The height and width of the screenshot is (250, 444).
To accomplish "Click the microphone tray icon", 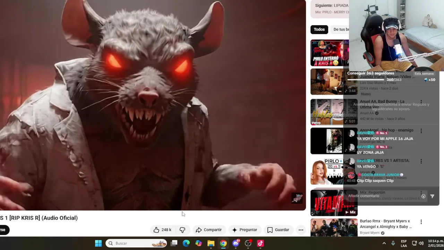I will pyautogui.click(x=393, y=243).
